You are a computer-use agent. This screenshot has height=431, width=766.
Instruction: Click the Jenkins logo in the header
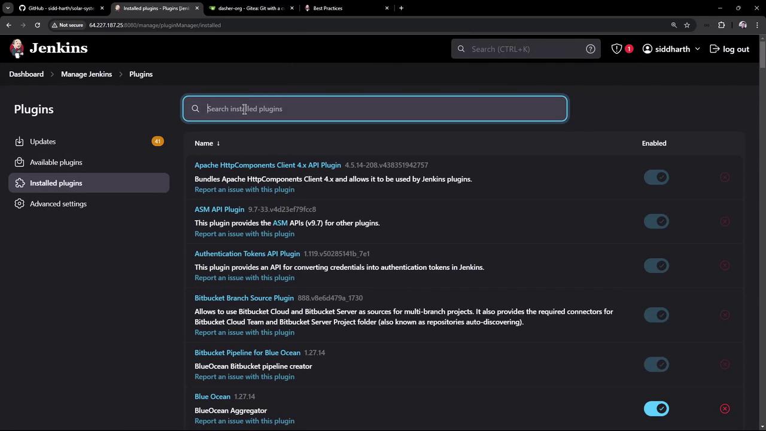tap(48, 48)
